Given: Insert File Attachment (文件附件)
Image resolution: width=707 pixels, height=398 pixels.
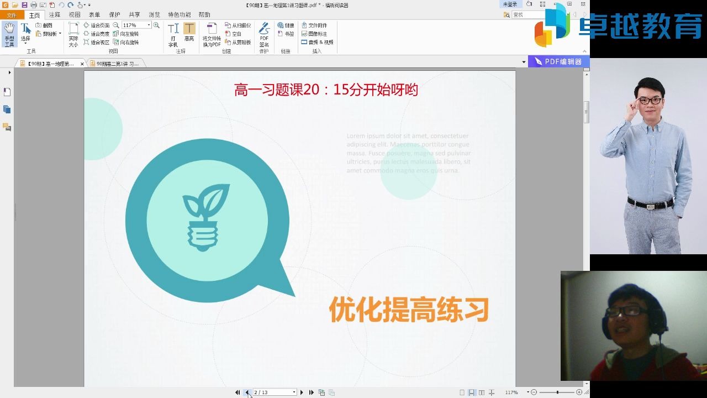Looking at the screenshot, I should click(314, 25).
